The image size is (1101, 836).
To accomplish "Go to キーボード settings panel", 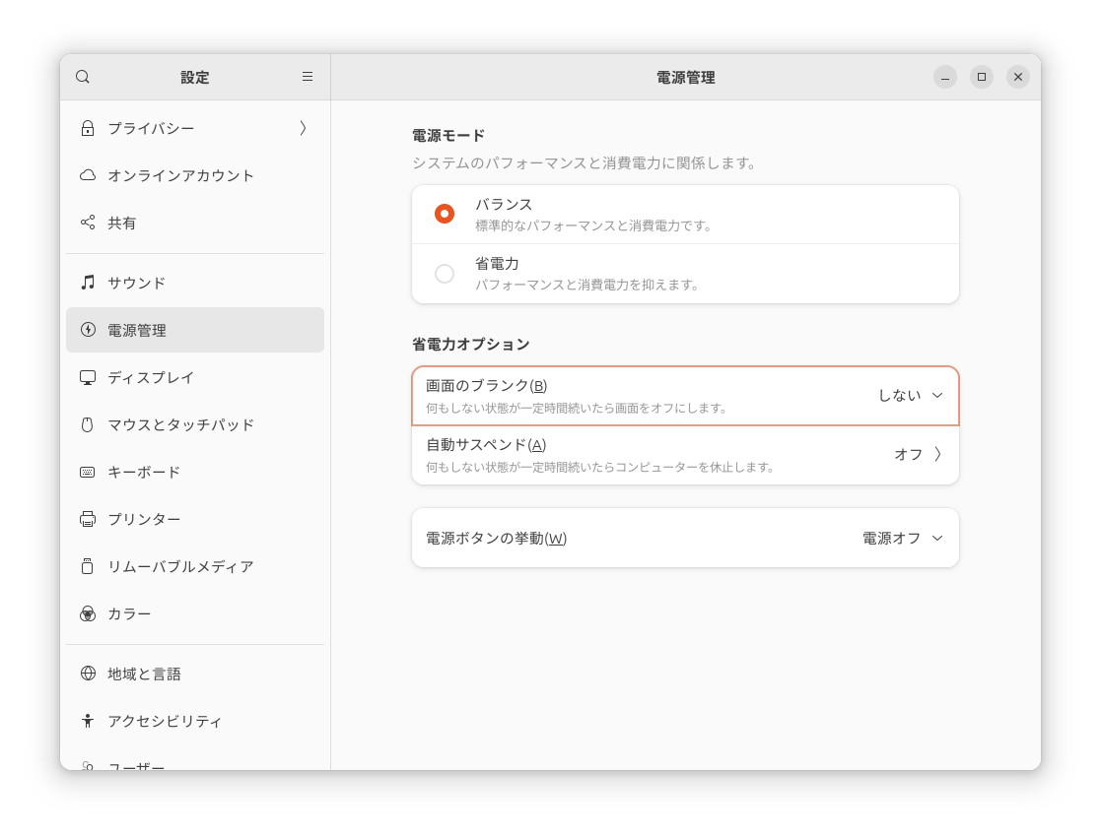I will coord(144,472).
